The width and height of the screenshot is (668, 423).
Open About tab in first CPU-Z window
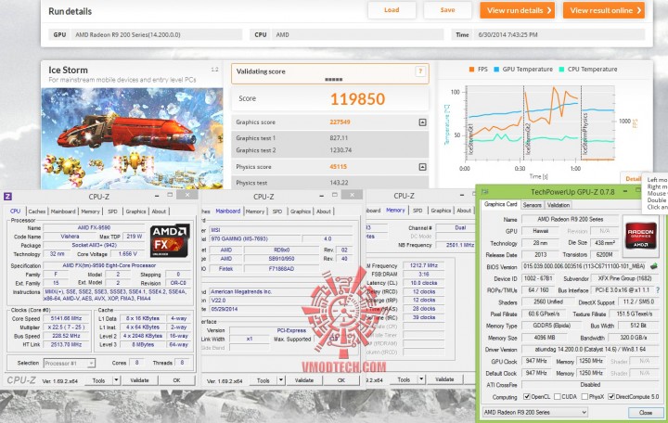coord(159,211)
